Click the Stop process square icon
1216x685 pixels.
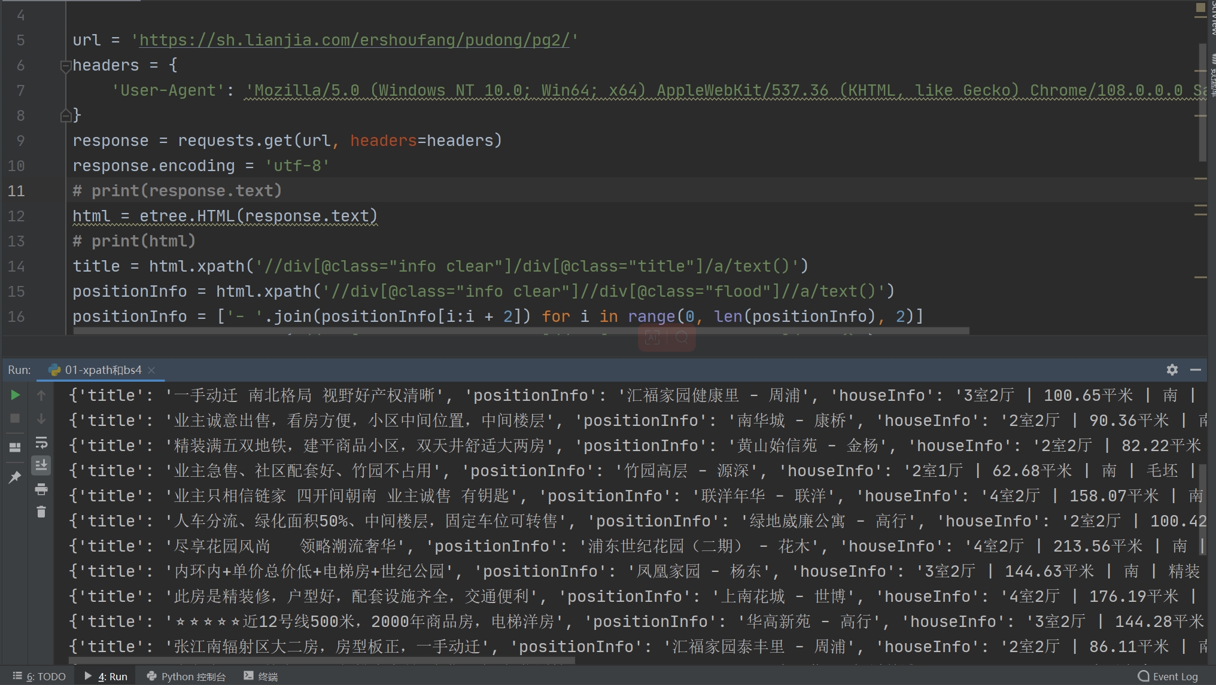click(x=16, y=418)
